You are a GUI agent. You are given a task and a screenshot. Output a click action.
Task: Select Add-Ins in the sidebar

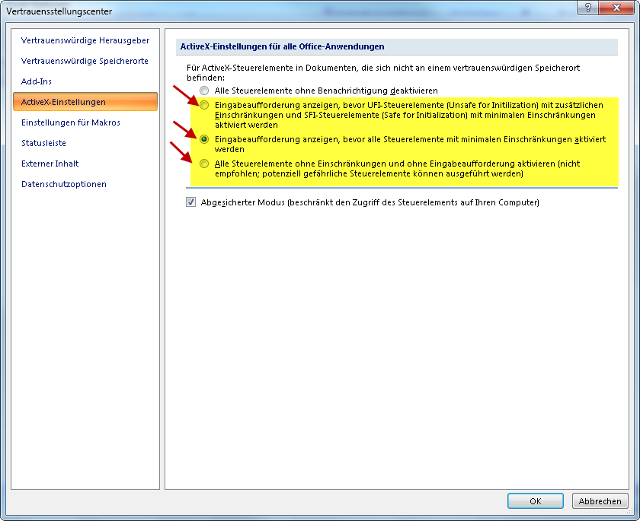[37, 81]
